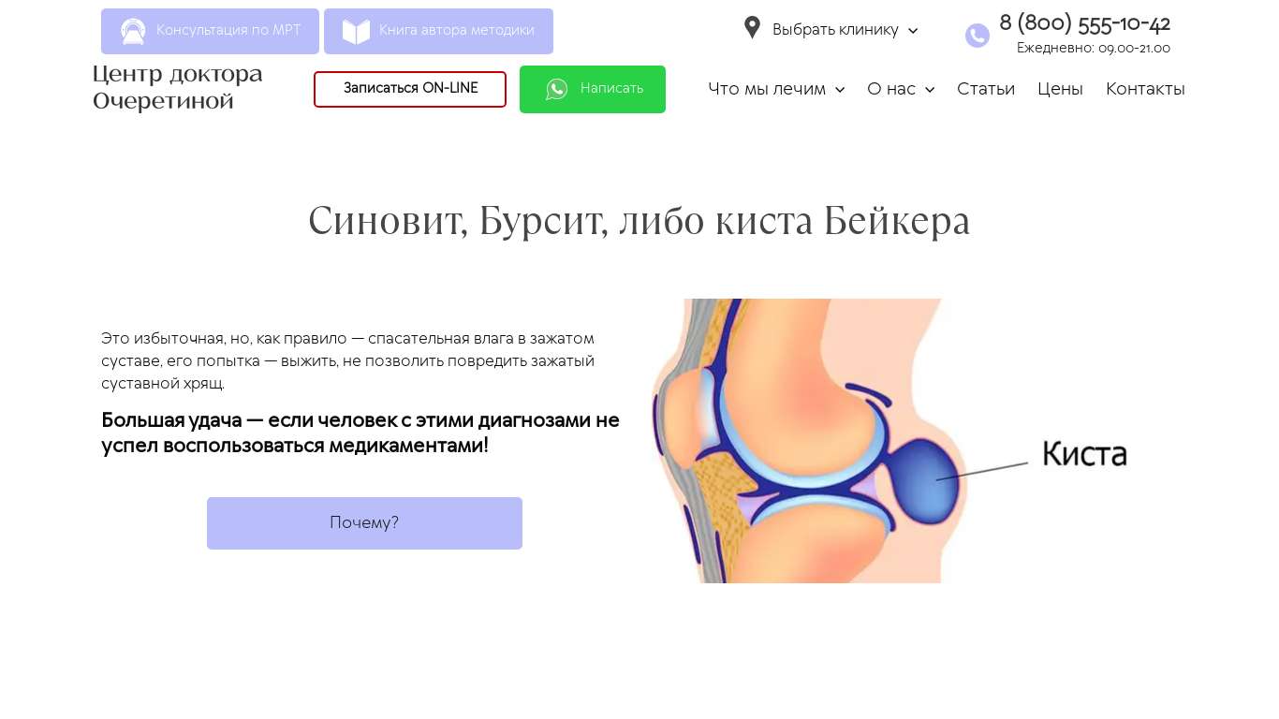Call the 8 (800) 555-10-42 phone number
The width and height of the screenshot is (1279, 719).
[1084, 23]
